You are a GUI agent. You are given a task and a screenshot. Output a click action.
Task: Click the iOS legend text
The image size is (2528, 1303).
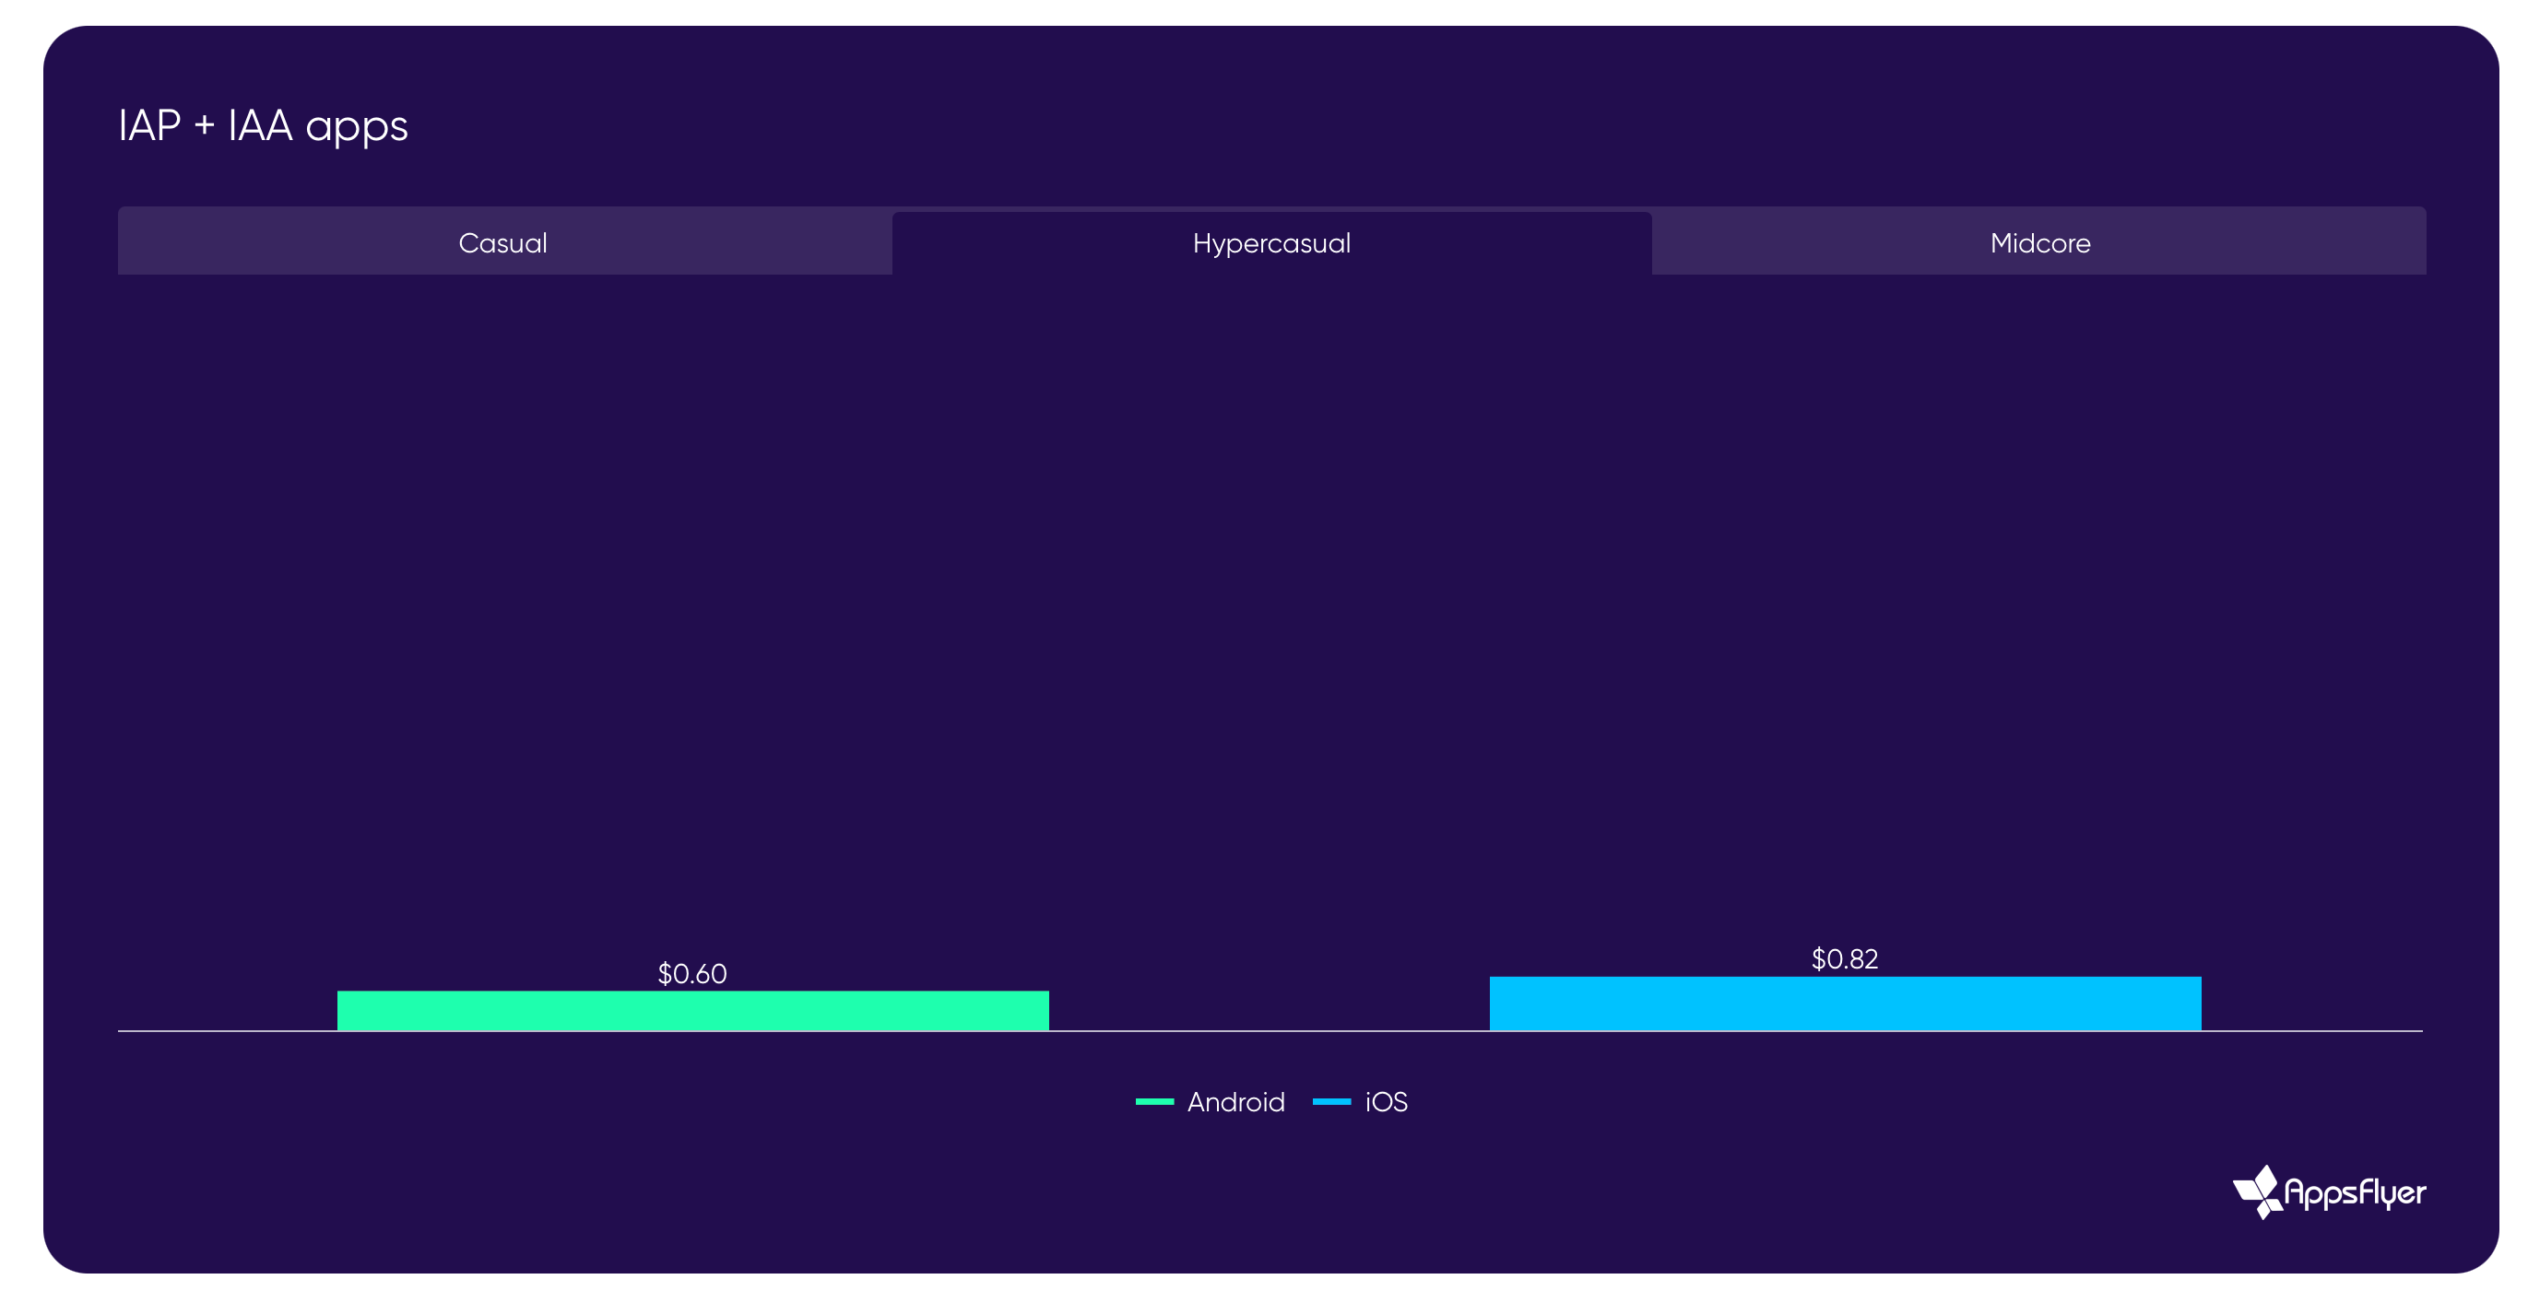1386,1102
